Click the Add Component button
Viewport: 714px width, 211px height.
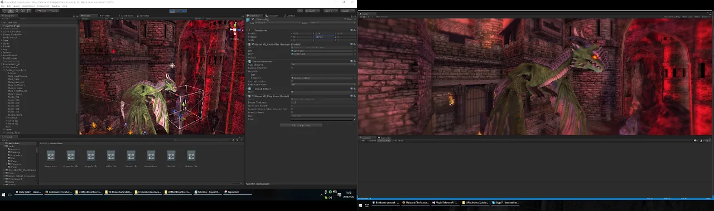301,125
